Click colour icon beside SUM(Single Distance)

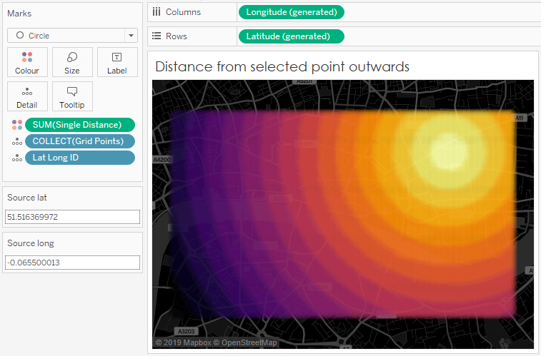16,125
